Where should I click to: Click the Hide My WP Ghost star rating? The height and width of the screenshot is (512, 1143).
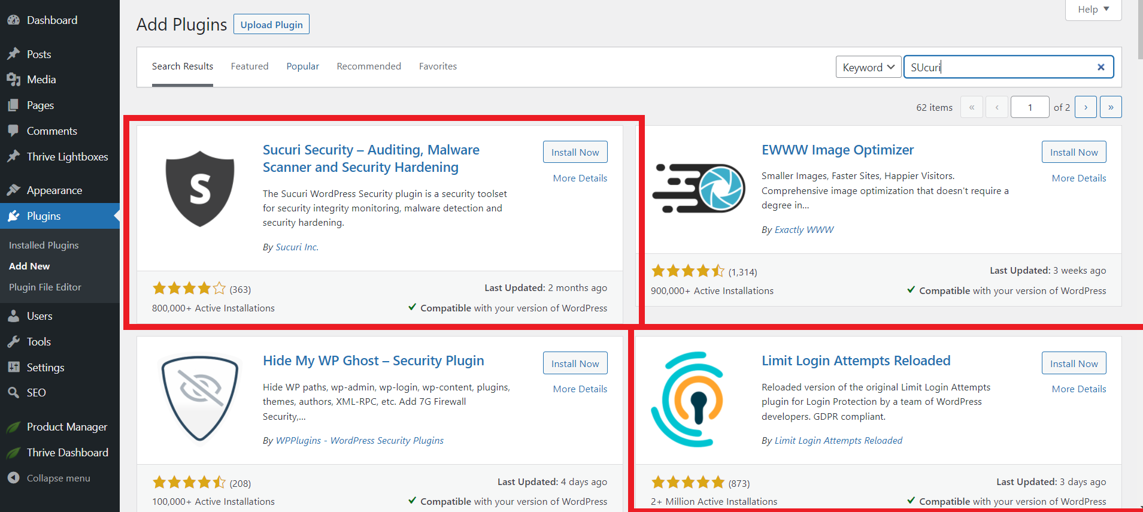pos(189,483)
